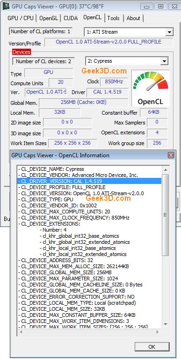This screenshot has width=181, height=359.
Task: Select the ERROR_CORRECTION_SUPPORT: NO row
Action: coord(89,297)
